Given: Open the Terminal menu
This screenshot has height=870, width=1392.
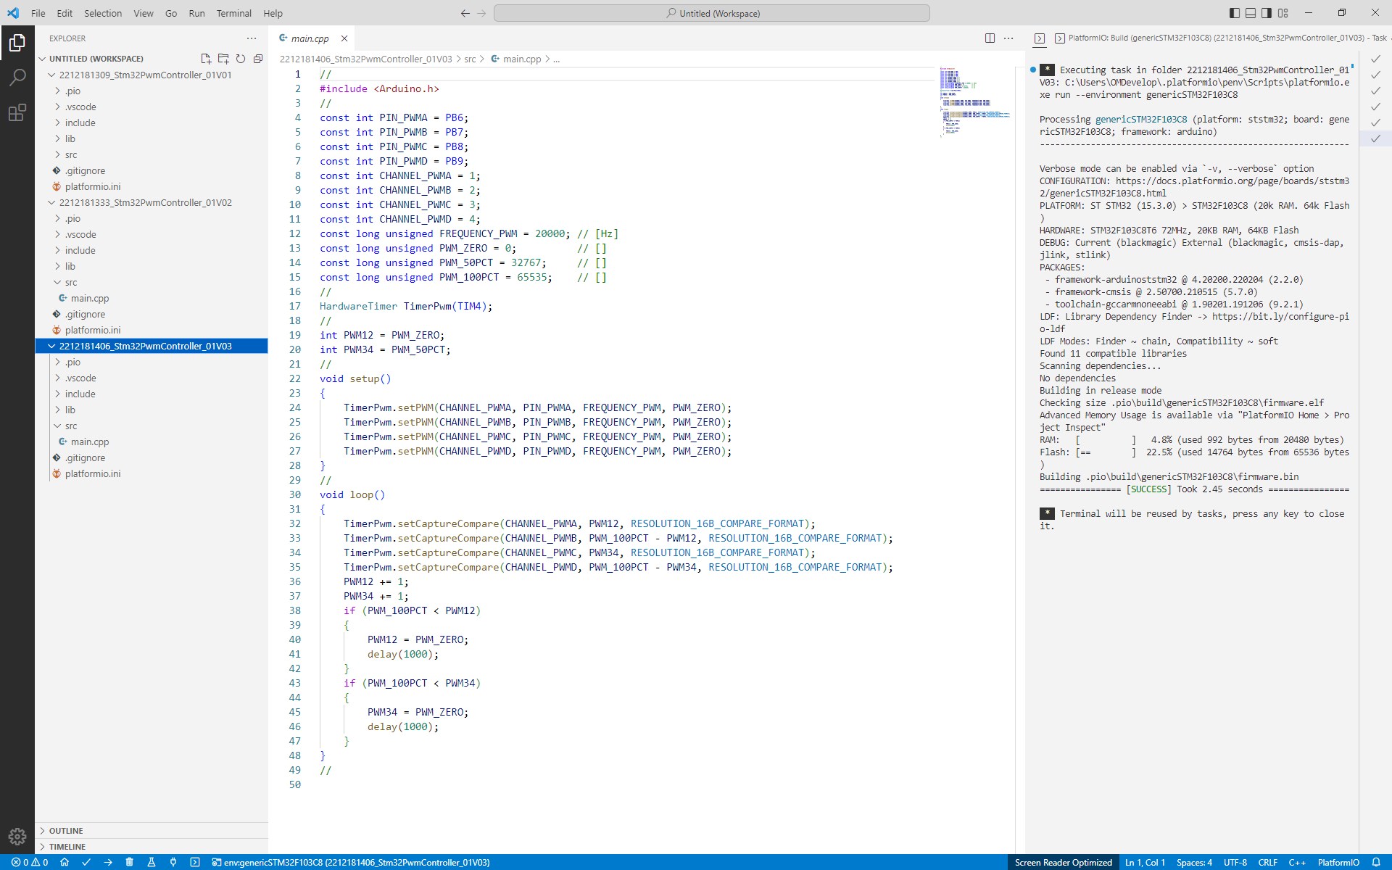Looking at the screenshot, I should pos(233,13).
